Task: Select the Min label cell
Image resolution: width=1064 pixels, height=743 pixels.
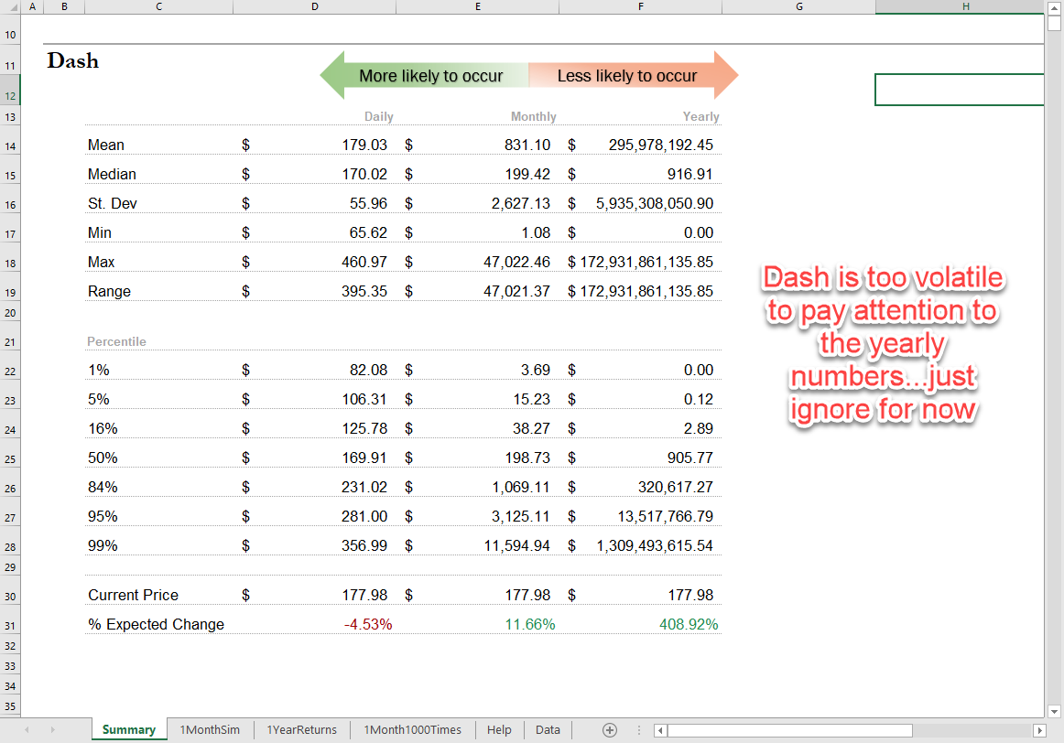Action: pos(100,232)
